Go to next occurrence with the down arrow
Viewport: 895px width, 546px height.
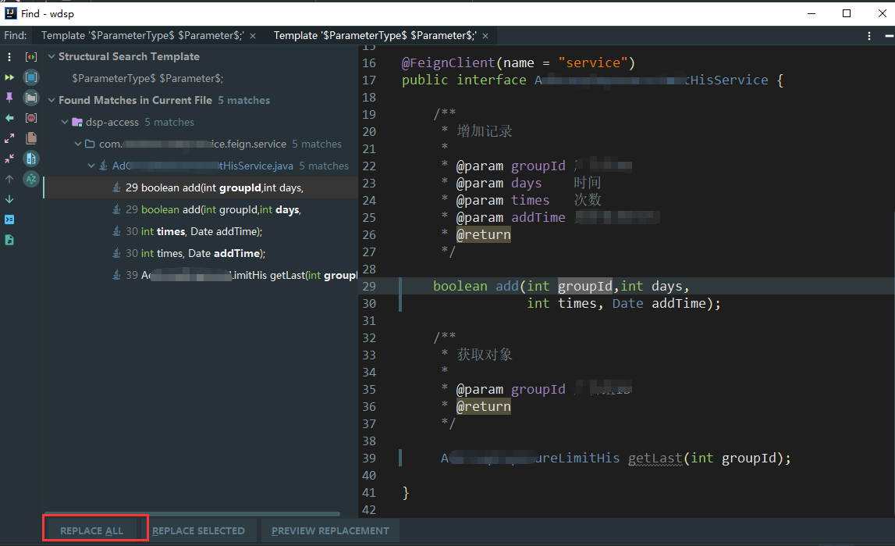[x=9, y=199]
